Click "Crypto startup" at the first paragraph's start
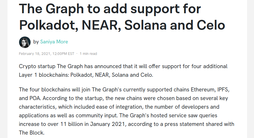This screenshot has height=138, width=254. pyautogui.click(x=37, y=66)
